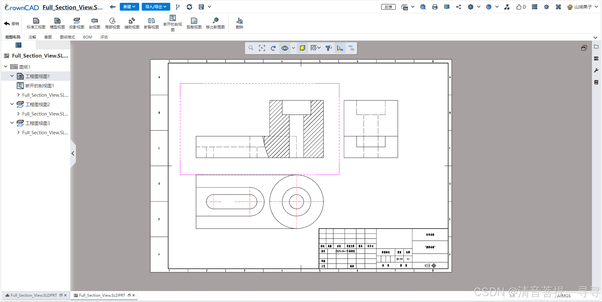Click the 反馈 feedback button
The width and height of the screenshot is (602, 302).
[388, 7]
